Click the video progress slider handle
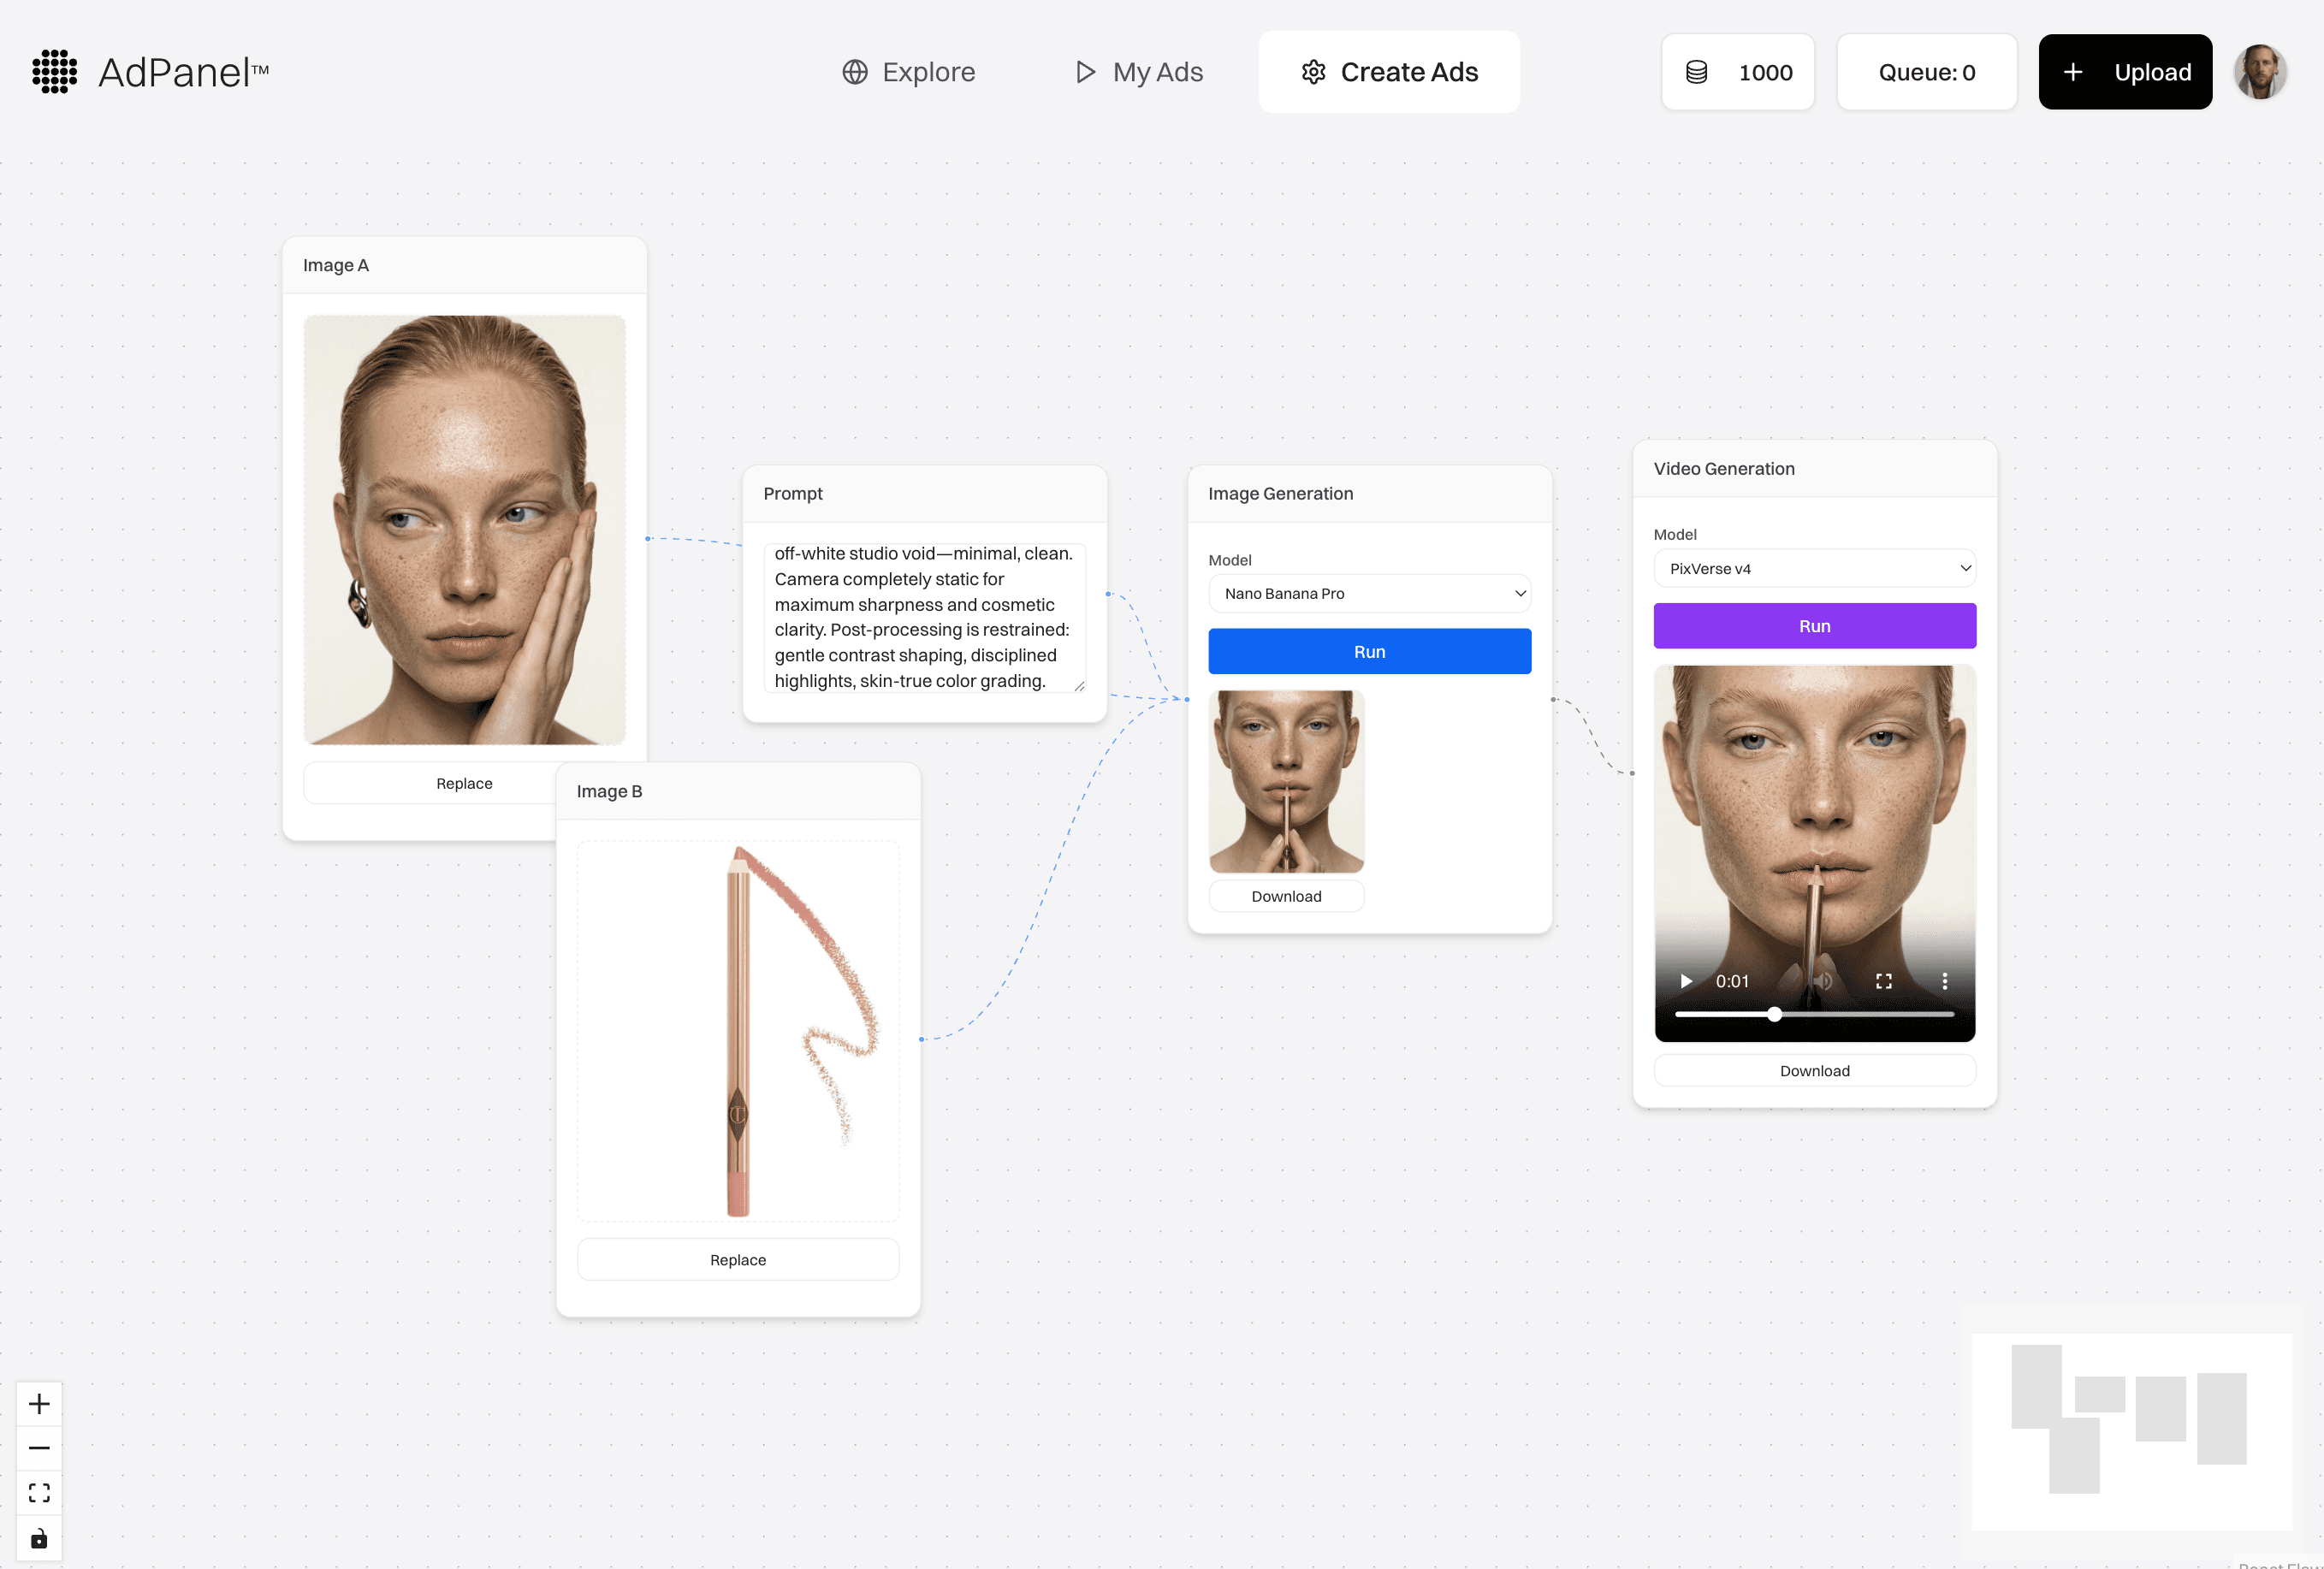This screenshot has width=2324, height=1569. 1774,1014
